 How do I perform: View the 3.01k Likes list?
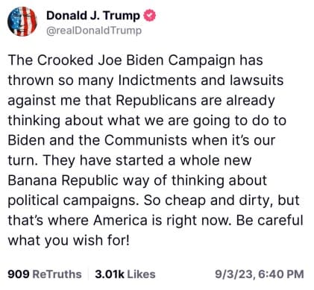tap(125, 274)
